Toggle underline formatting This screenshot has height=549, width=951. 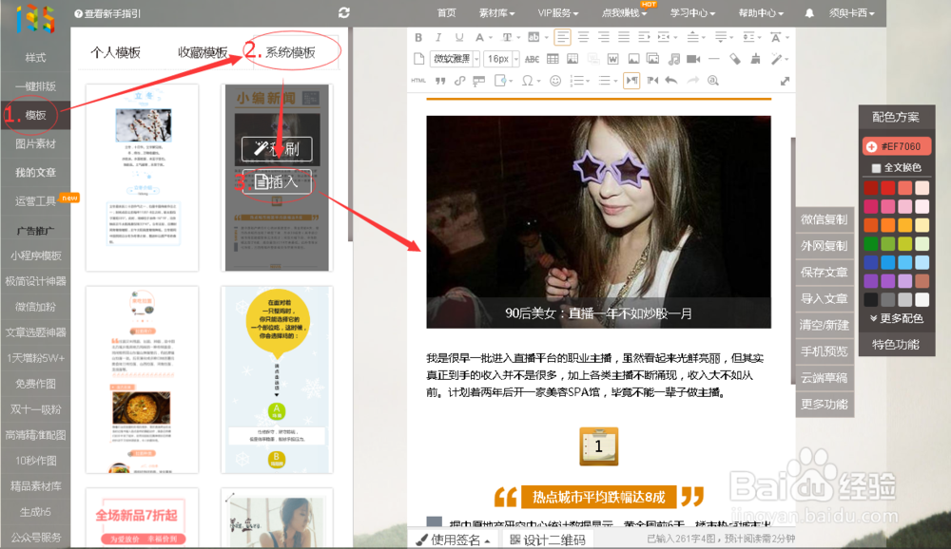tap(458, 38)
